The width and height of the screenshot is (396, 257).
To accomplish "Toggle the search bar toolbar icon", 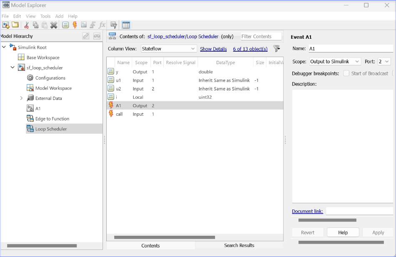I will click(113, 25).
